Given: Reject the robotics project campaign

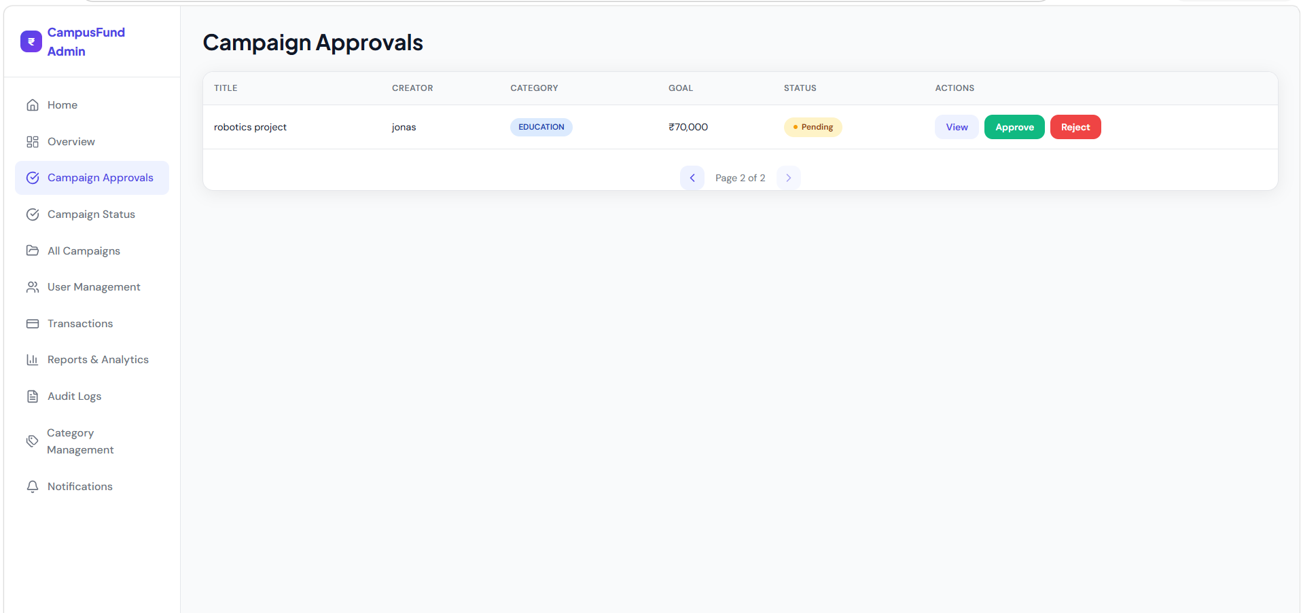Looking at the screenshot, I should pyautogui.click(x=1075, y=127).
